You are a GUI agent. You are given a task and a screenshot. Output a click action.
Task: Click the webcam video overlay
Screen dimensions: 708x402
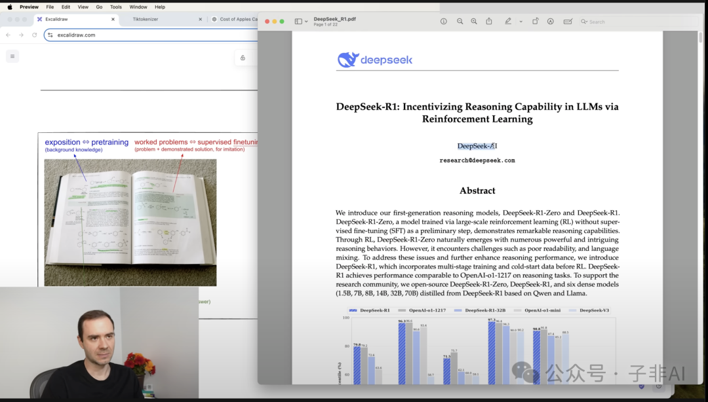pyautogui.click(x=100, y=343)
